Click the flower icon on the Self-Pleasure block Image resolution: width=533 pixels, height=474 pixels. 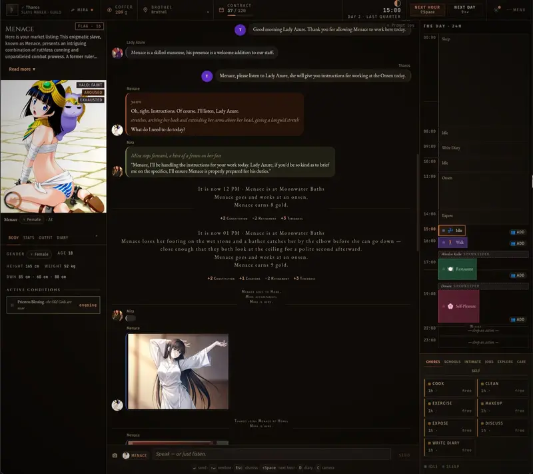(450, 306)
